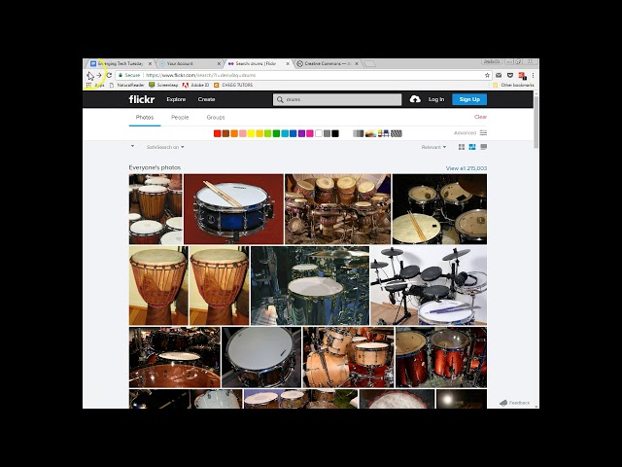Select the purple color swatch
622x467 pixels.
pos(301,133)
